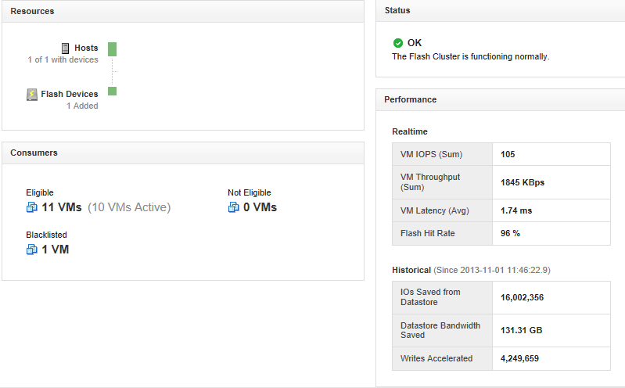This screenshot has height=388, width=625.
Task: Click the green OK status checkmark icon
Action: pyautogui.click(x=398, y=43)
